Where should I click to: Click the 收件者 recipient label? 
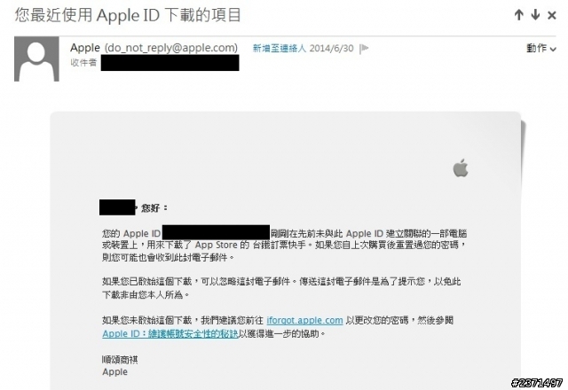[83, 63]
